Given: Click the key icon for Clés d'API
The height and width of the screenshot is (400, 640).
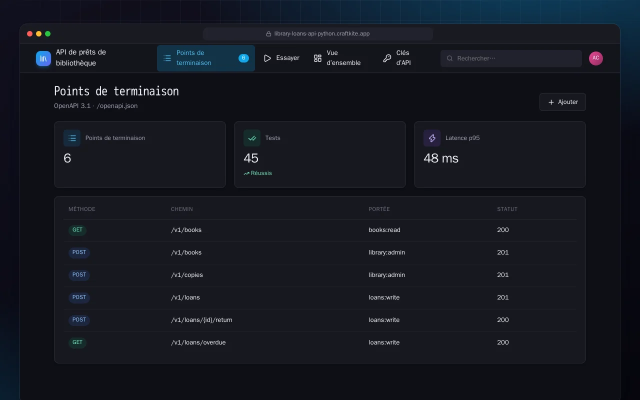Looking at the screenshot, I should coord(387,58).
